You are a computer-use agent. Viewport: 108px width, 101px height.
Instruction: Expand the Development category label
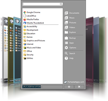pyautogui.click(x=32, y=30)
